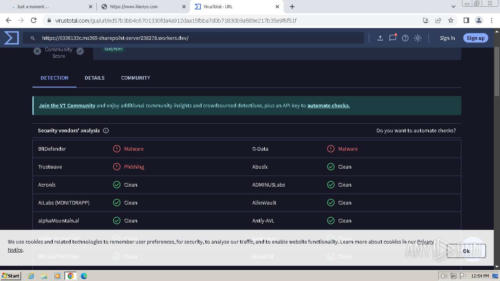The image size is (500, 281).
Task: Switch to the DETECTION tab
Action: pyautogui.click(x=54, y=78)
